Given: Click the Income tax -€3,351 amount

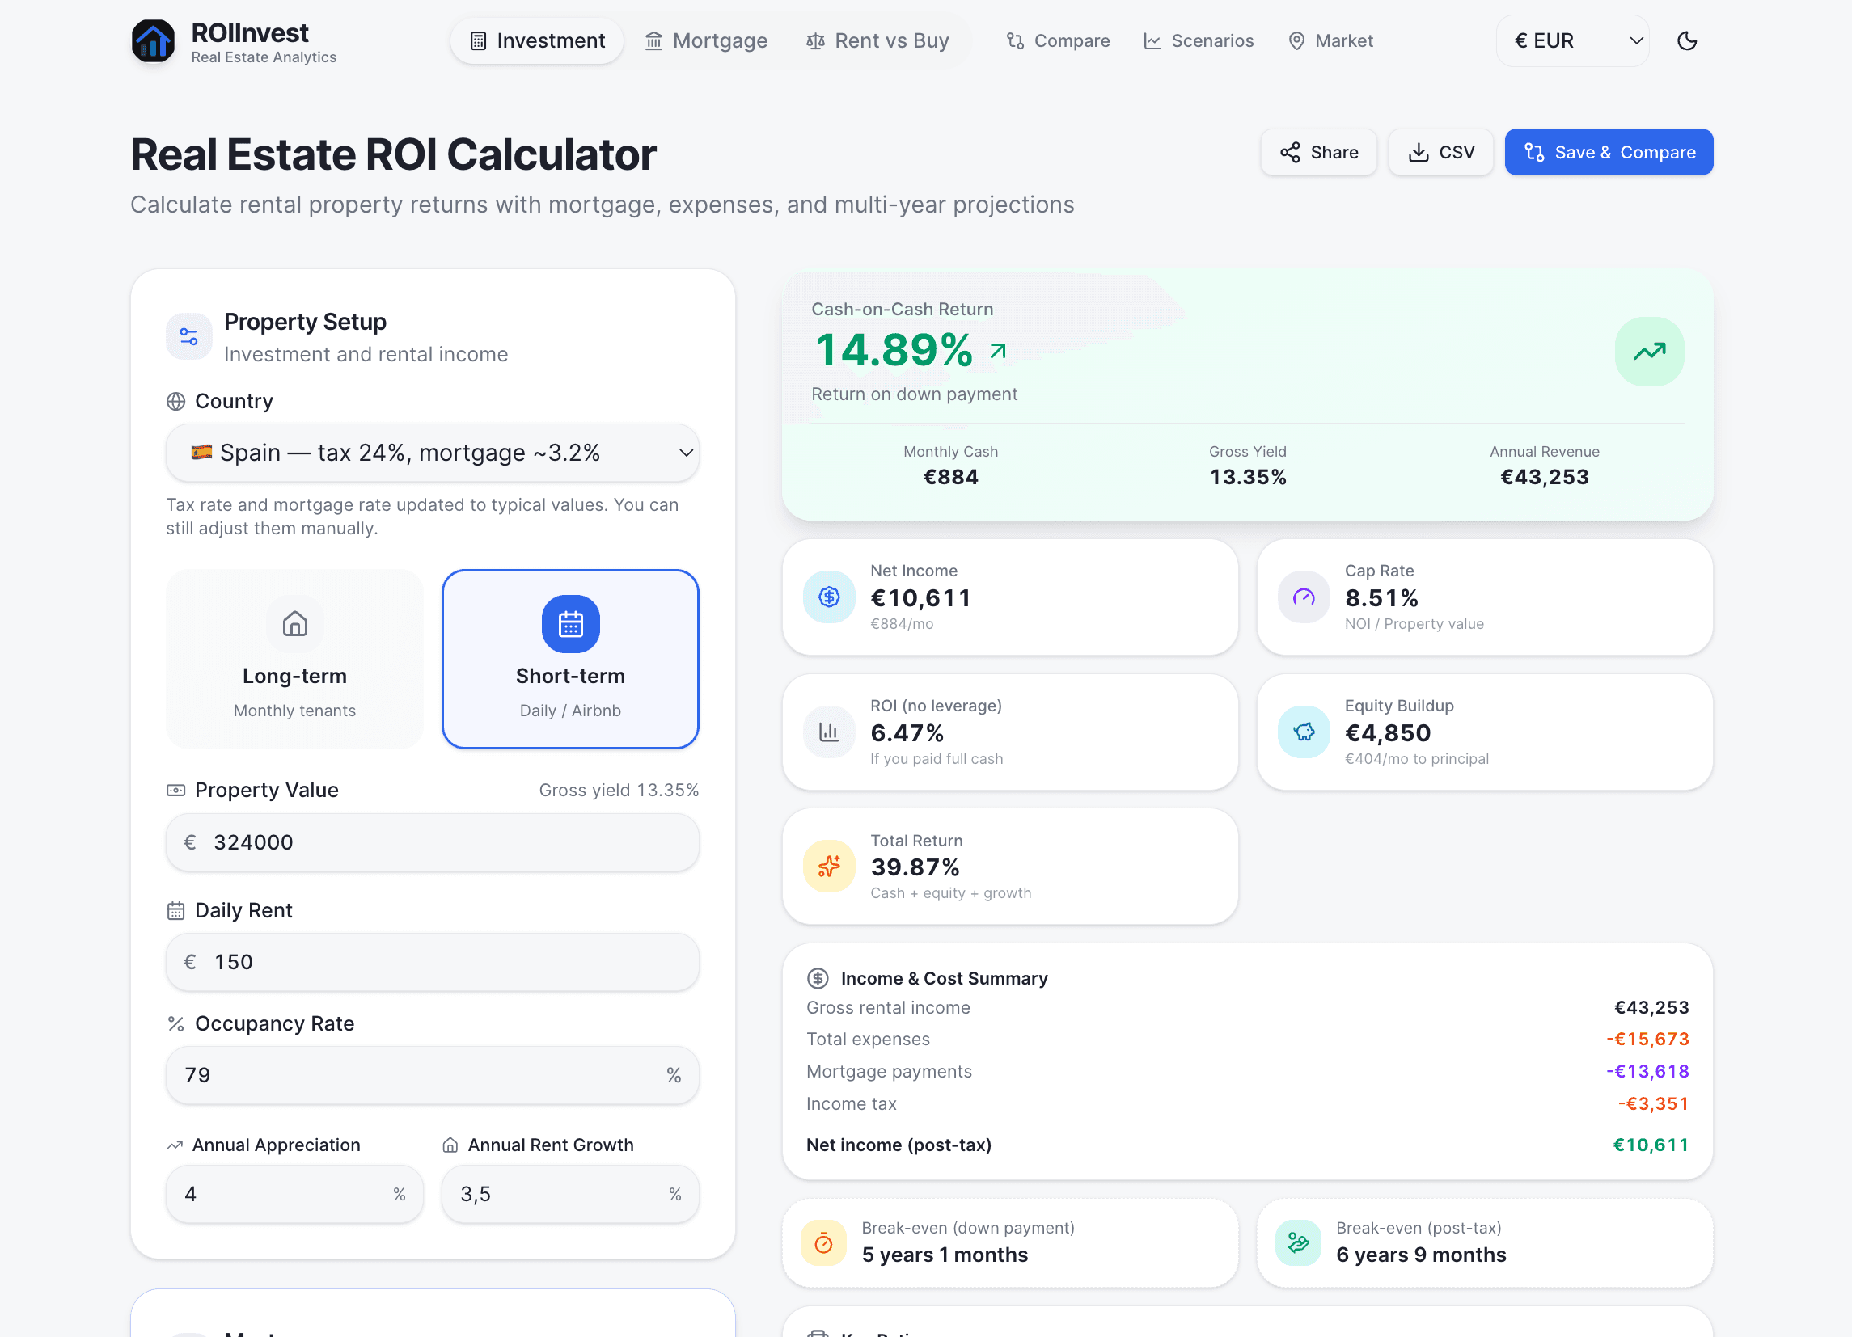Looking at the screenshot, I should coord(1653,1103).
